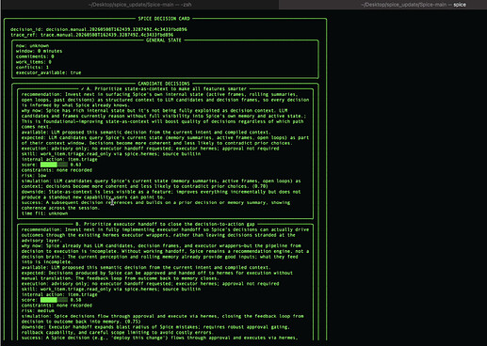Viewport: 487px width, 346px height.
Task: Click the 'risk: low' line
Action: coord(34,176)
